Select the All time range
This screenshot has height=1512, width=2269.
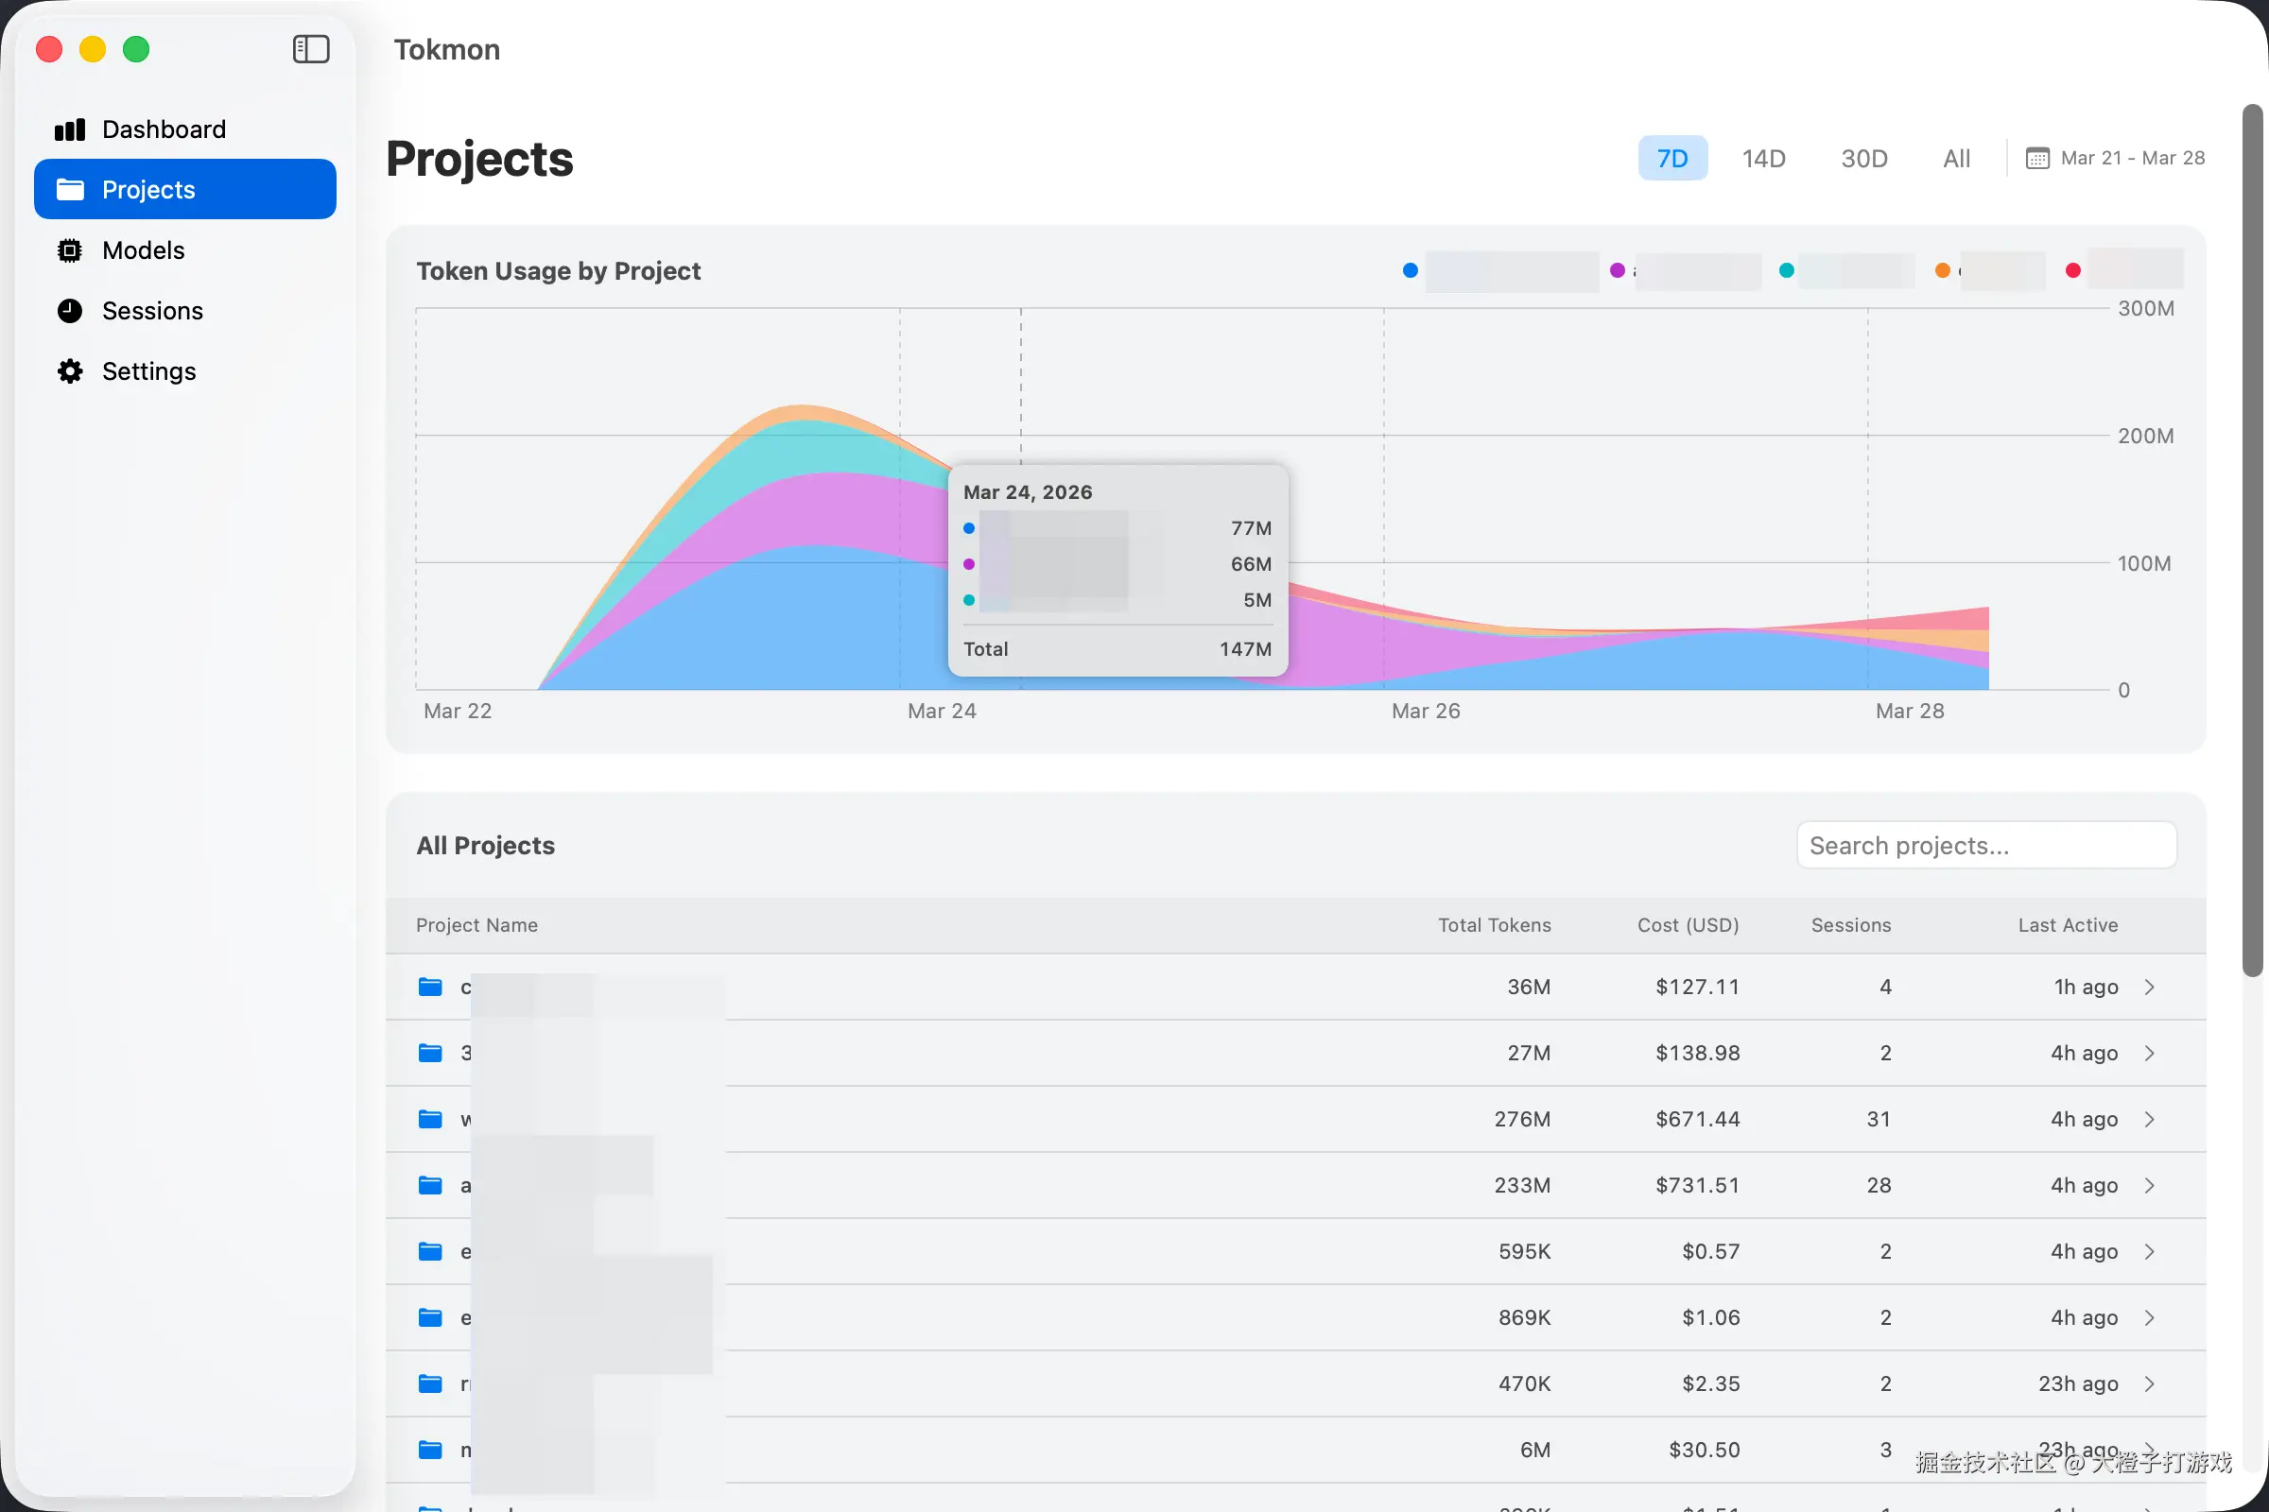(x=1955, y=158)
